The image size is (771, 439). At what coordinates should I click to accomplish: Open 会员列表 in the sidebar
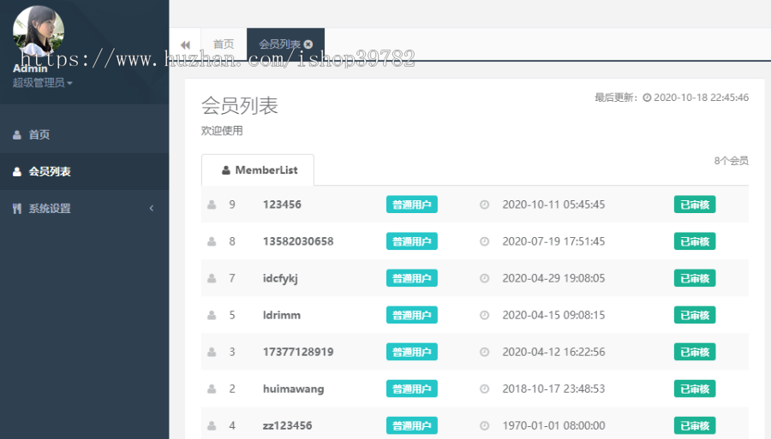tap(50, 171)
